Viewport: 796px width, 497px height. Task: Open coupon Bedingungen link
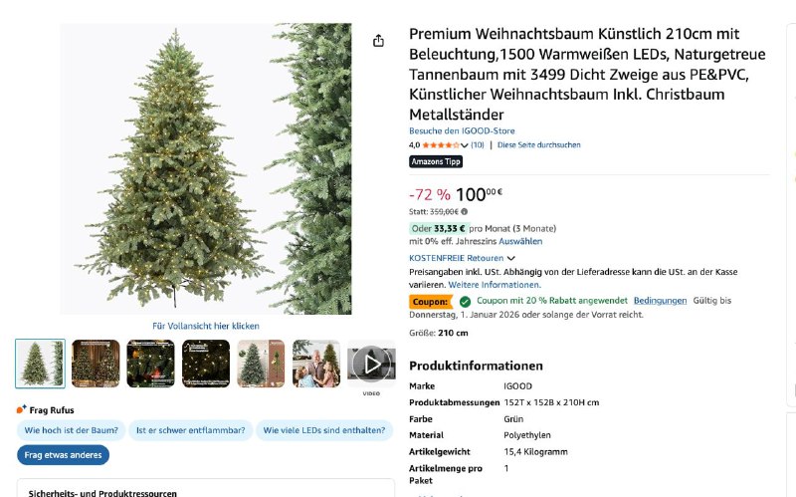click(x=660, y=301)
